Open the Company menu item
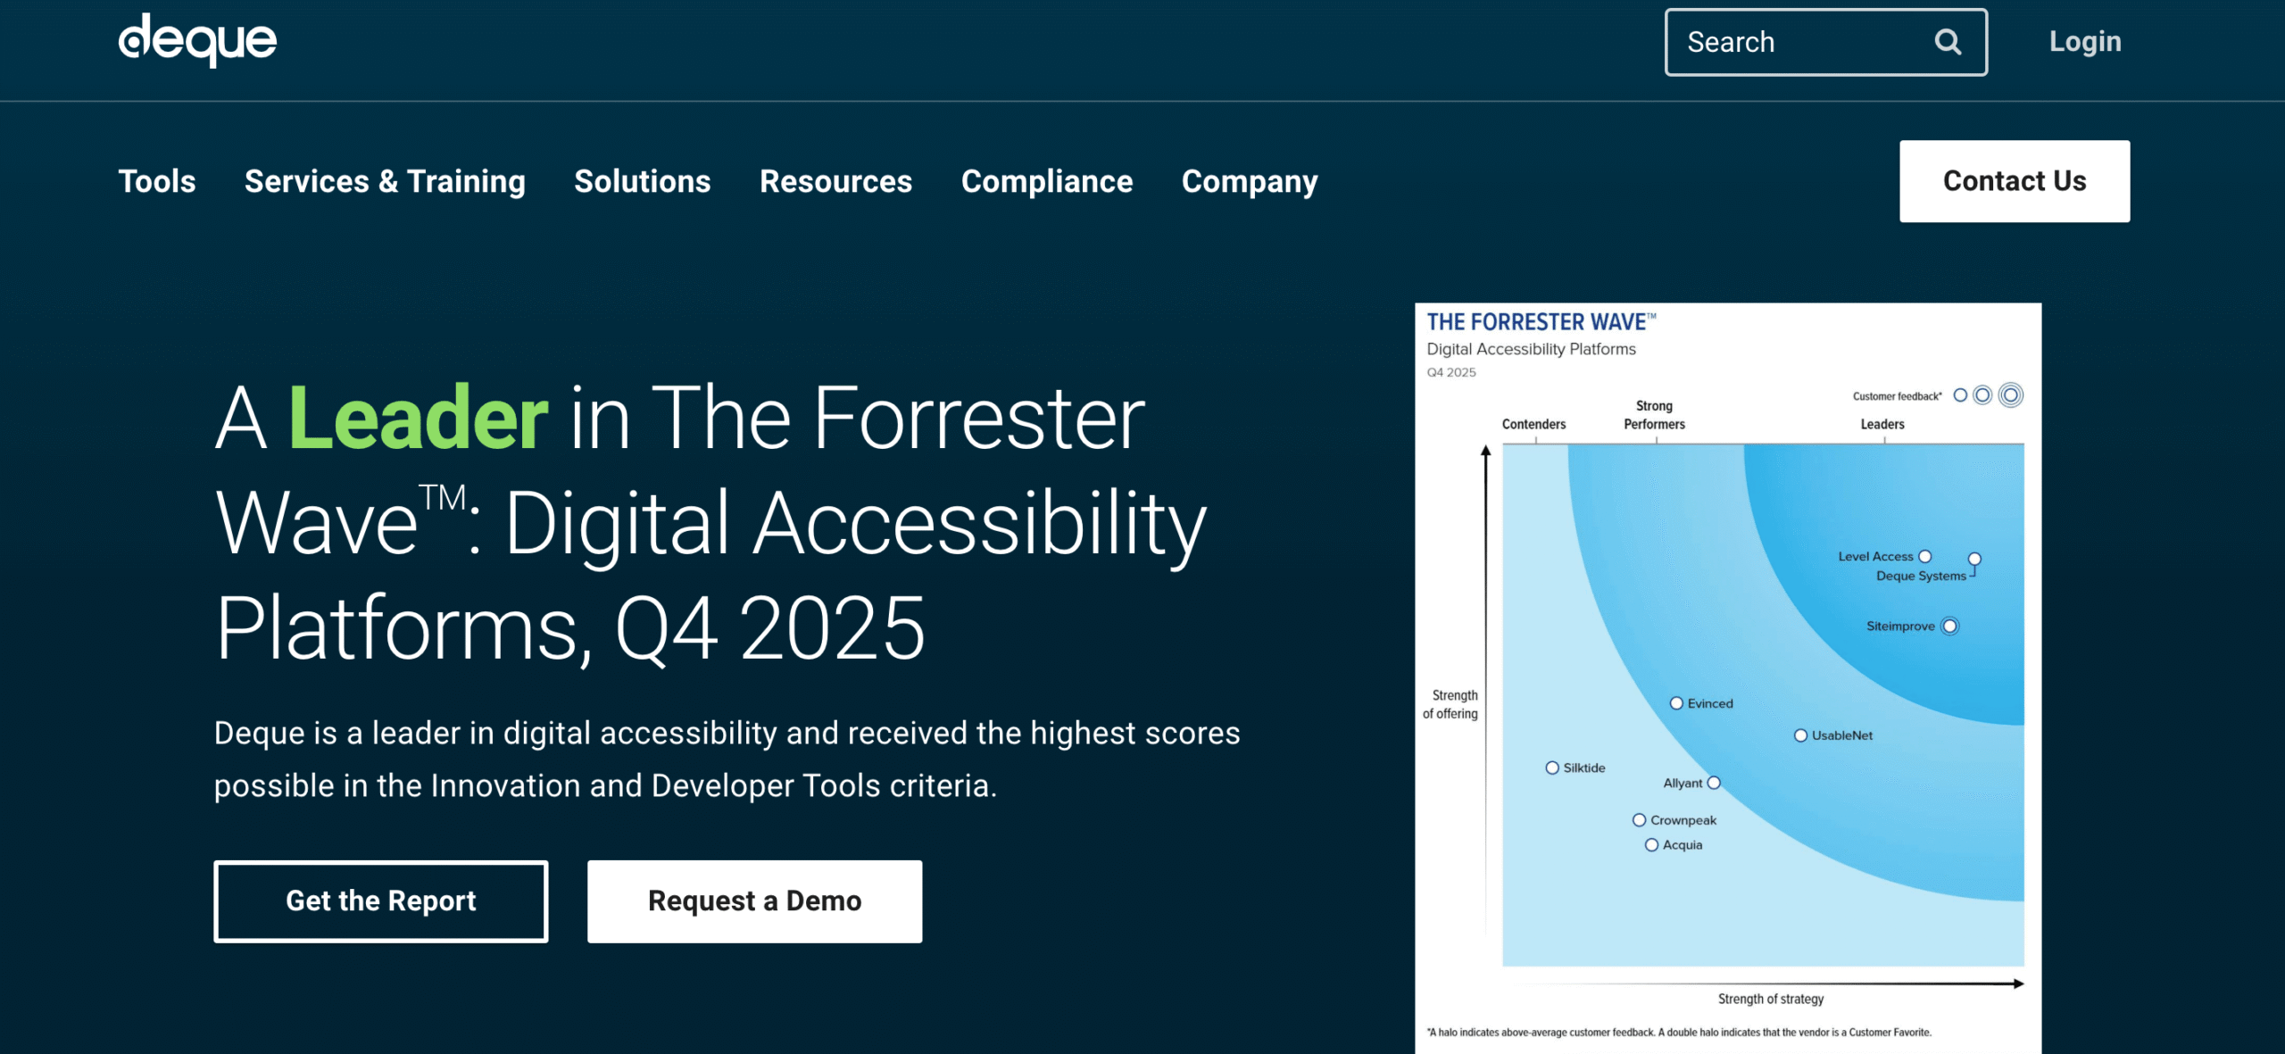The width and height of the screenshot is (2285, 1054). pos(1249,181)
